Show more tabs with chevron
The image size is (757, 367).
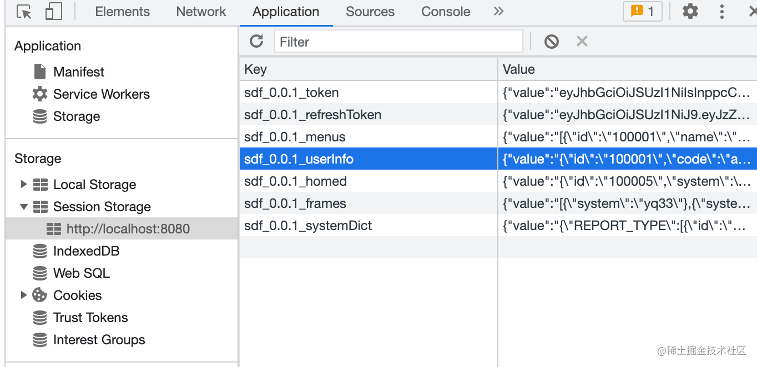coord(498,12)
